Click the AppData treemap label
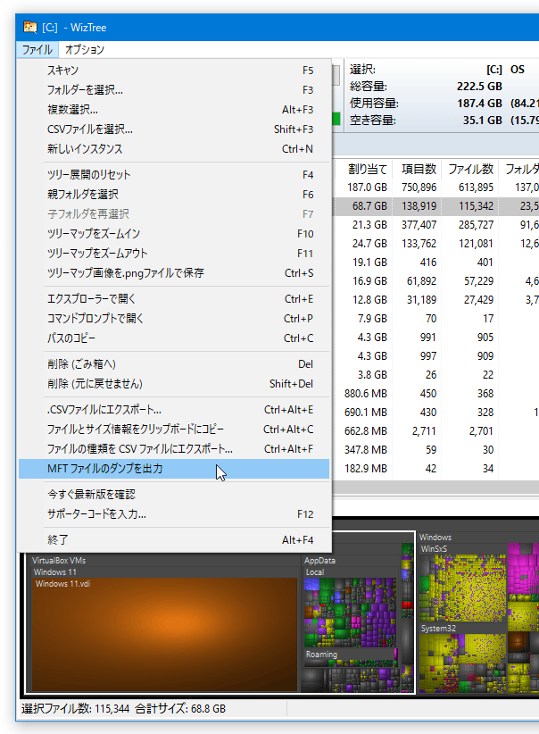The image size is (539, 734). (319, 561)
